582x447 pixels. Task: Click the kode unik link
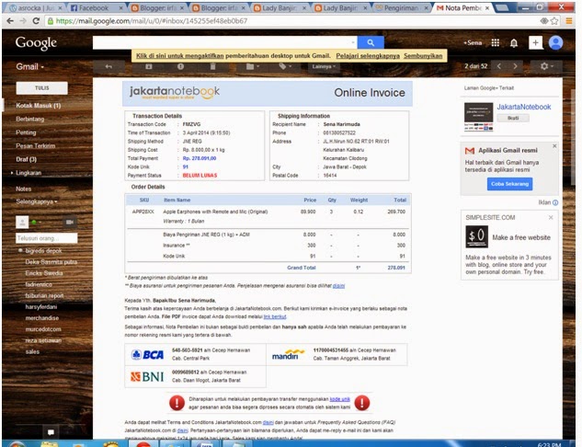click(x=339, y=399)
